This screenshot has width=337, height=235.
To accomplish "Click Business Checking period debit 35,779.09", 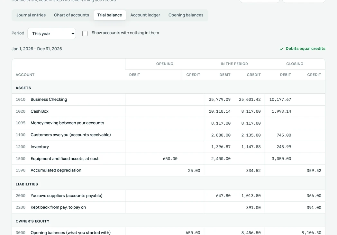I will point(220,99).
